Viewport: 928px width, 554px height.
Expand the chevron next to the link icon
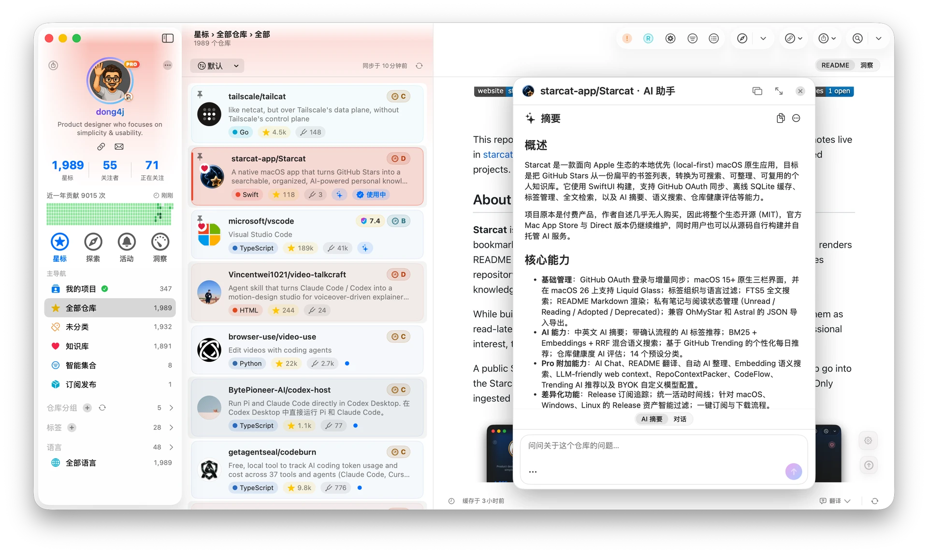(800, 39)
